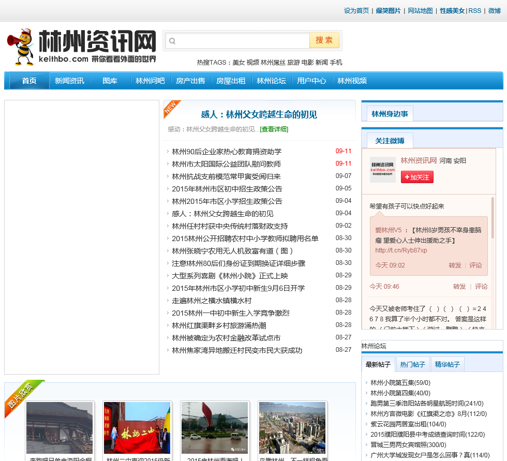Open 林州90后企业家热心教育捐资助学 article
Image resolution: width=507 pixels, height=461 pixels.
click(x=227, y=152)
